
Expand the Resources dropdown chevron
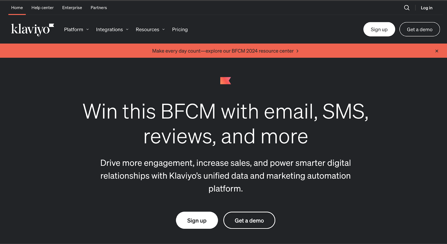tap(163, 30)
